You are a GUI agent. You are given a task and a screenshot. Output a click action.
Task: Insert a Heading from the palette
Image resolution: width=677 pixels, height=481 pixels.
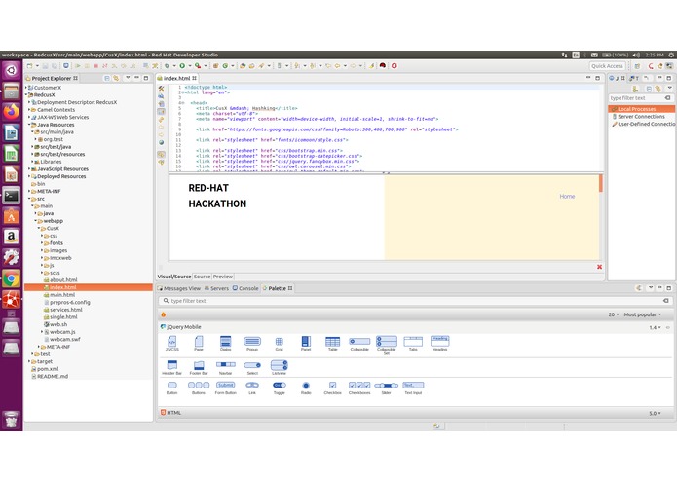click(x=440, y=344)
